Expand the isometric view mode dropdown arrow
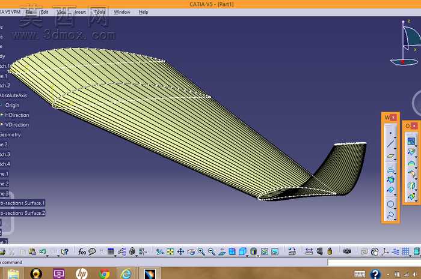Viewport: 421px width, 279px height. coord(247,256)
